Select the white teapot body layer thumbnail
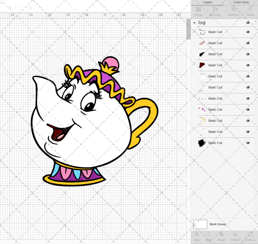 click(202, 76)
